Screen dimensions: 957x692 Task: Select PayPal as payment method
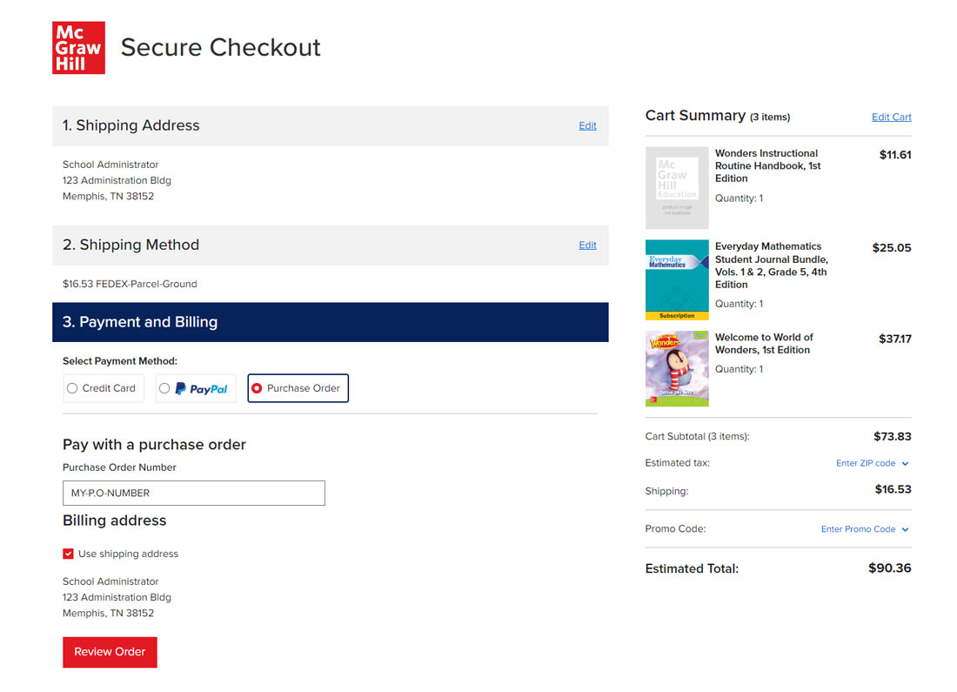click(x=164, y=387)
